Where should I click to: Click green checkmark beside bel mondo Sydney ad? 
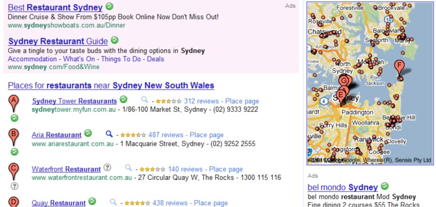pos(385,186)
